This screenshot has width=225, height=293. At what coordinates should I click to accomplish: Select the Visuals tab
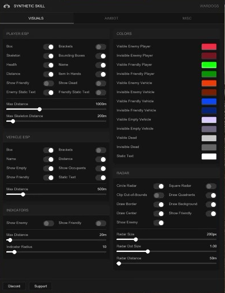click(36, 18)
